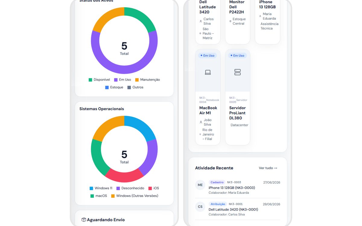Screen dimensions: 362x226
Task: Click the server icon on the Servidor ProLiant card
Action: tap(238, 72)
